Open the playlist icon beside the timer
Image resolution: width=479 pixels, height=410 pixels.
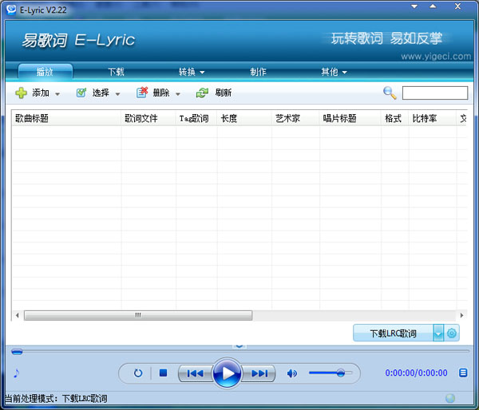tap(463, 373)
